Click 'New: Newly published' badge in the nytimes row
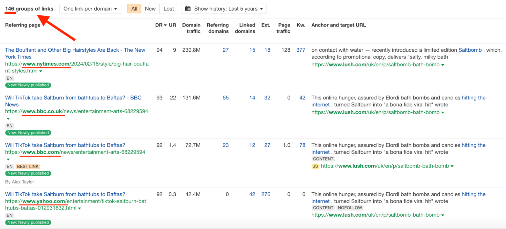The width and height of the screenshot is (506, 229). pos(28,85)
